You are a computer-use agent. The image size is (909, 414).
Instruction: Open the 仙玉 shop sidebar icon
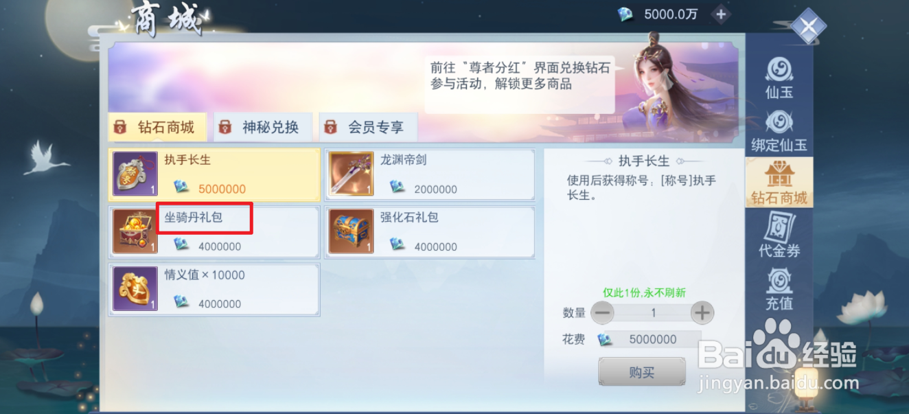point(779,78)
